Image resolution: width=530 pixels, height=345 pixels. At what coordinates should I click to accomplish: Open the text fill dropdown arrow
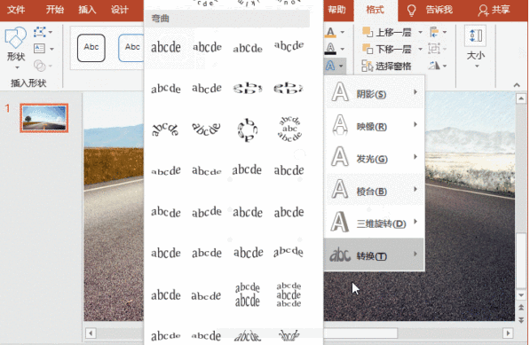342,32
